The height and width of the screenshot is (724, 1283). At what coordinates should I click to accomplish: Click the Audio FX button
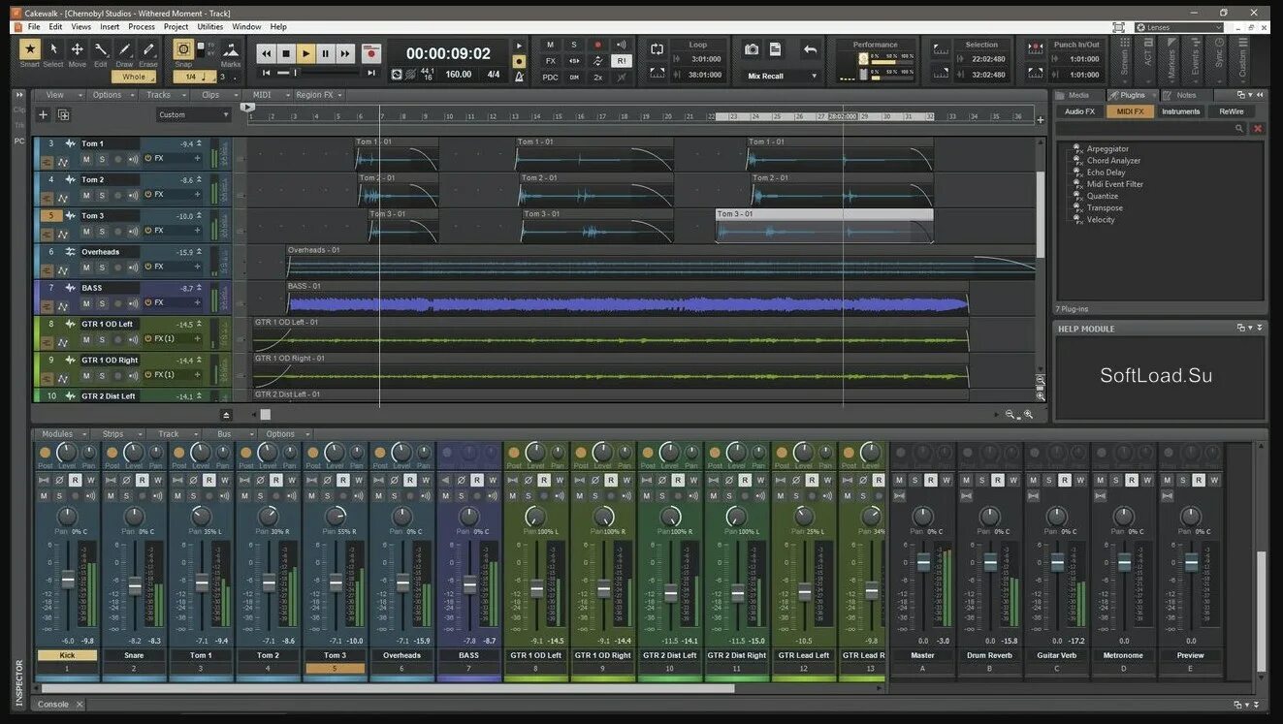click(x=1080, y=111)
